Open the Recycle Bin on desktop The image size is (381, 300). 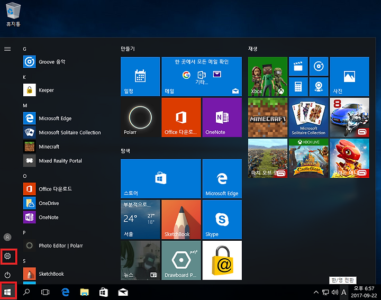13,14
